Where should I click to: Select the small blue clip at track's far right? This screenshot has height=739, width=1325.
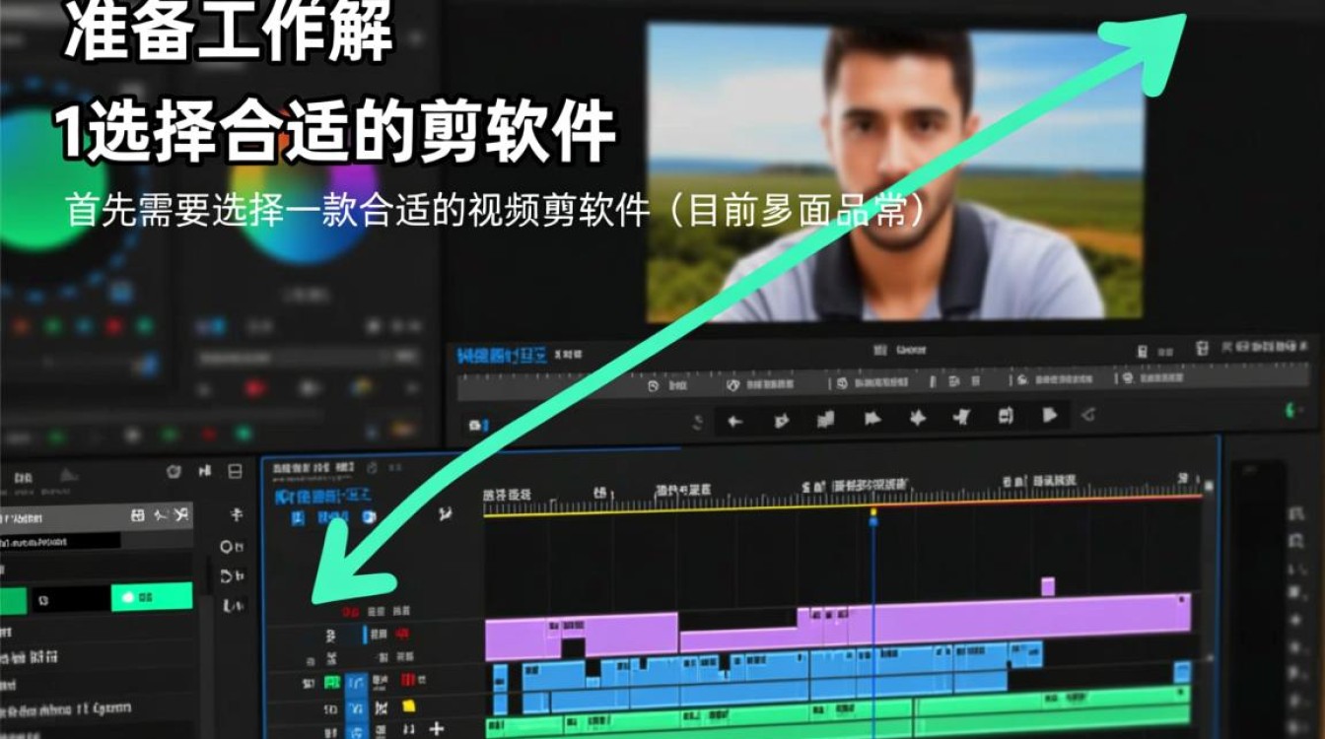point(1181,672)
